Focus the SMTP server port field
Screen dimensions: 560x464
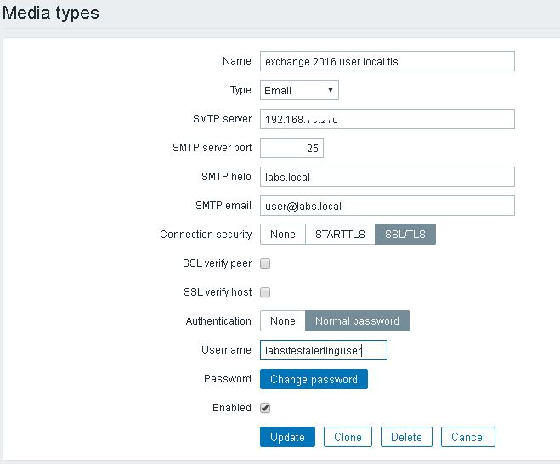(291, 148)
